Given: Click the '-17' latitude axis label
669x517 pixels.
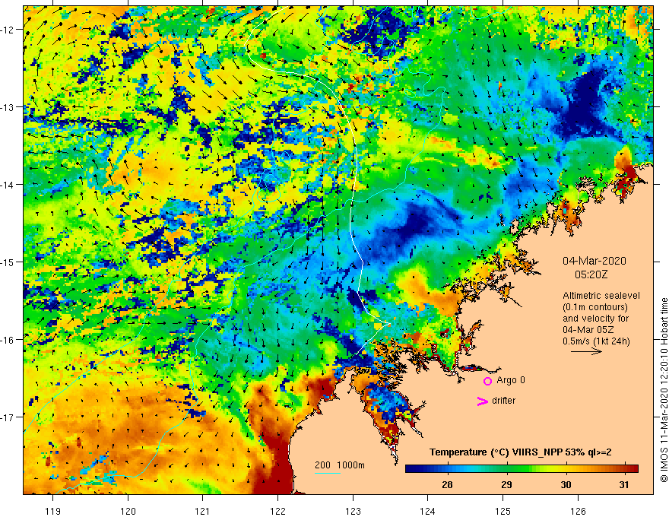Looking at the screenshot, I should (8, 417).
